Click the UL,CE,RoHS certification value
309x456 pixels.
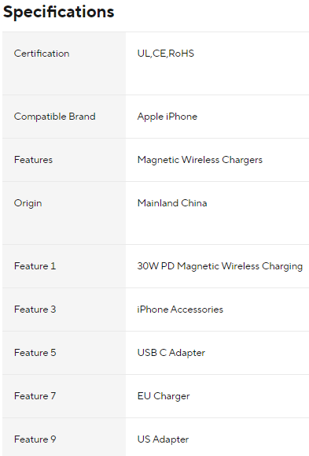tap(166, 54)
